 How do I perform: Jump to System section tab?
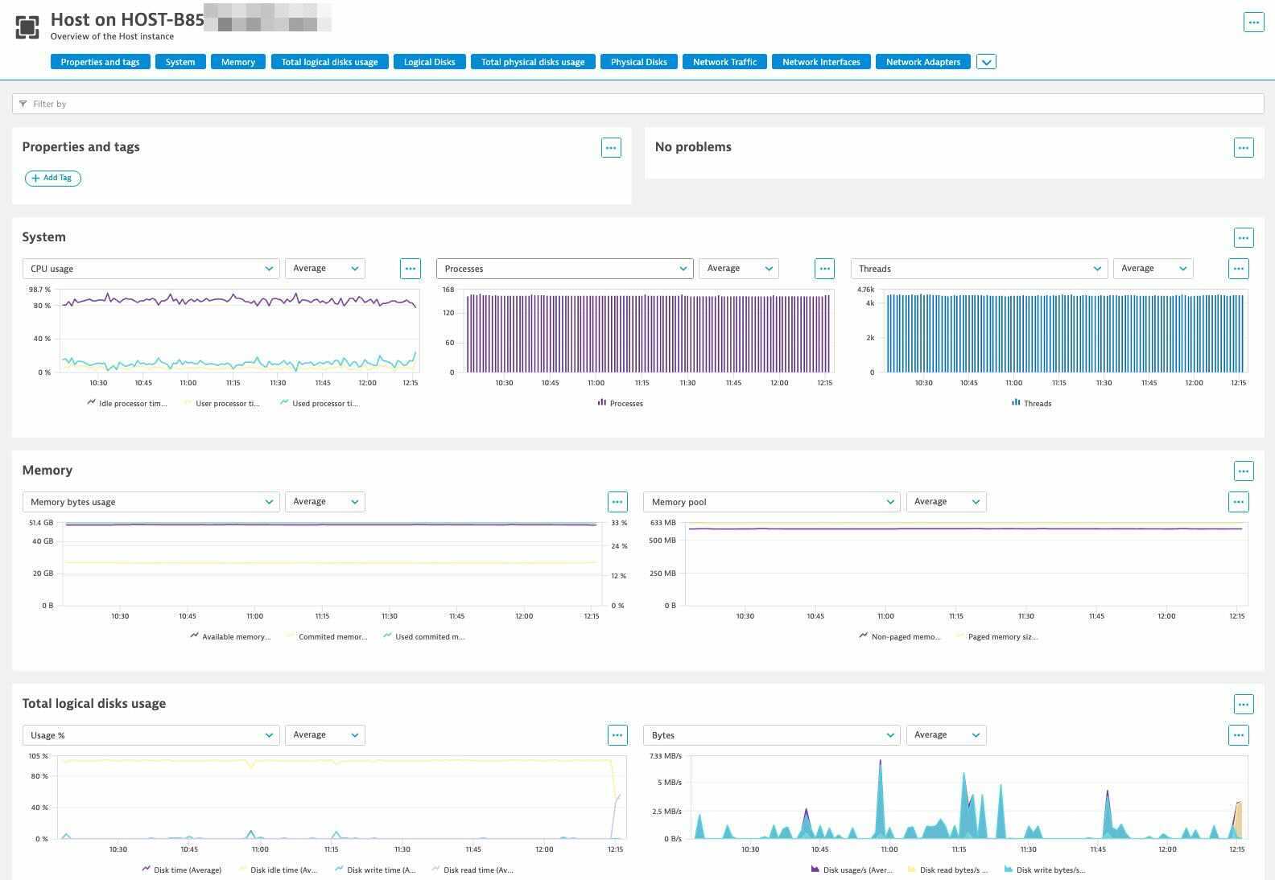tap(180, 62)
